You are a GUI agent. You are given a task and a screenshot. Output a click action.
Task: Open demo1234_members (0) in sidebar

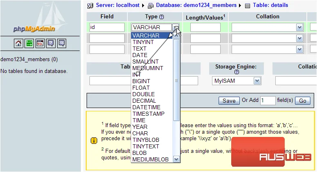click(x=29, y=59)
